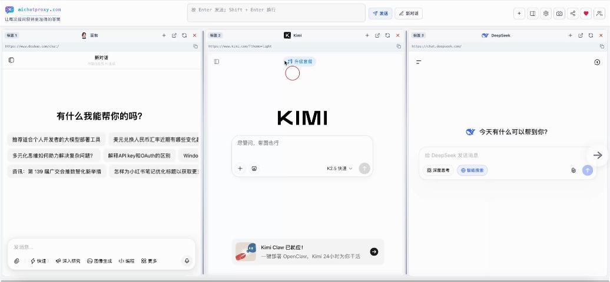
Task: Click the microphone icon in 豆包 input
Action: tap(187, 261)
